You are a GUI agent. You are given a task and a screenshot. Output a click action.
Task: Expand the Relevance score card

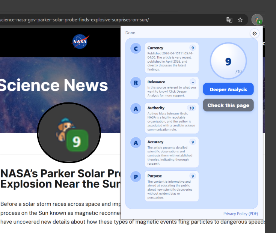[x=171, y=88]
